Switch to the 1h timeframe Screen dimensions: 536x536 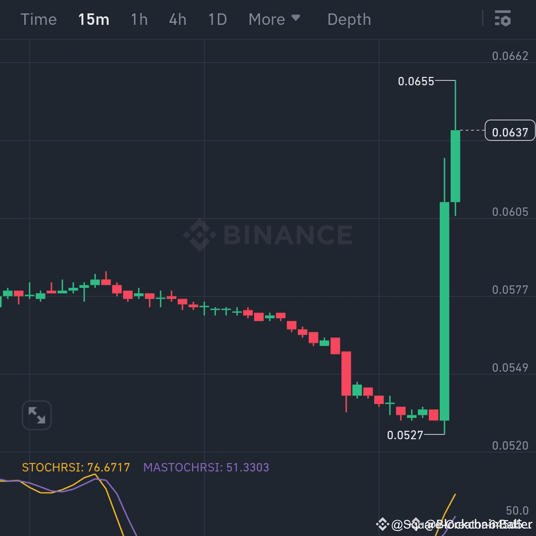point(139,19)
